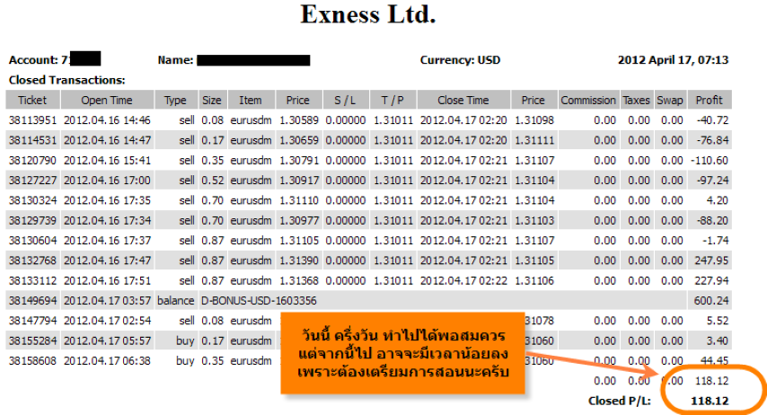Viewport: 767px width, 415px height.
Task: Click open time 2012.04.17 06:38
Action: click(x=107, y=361)
